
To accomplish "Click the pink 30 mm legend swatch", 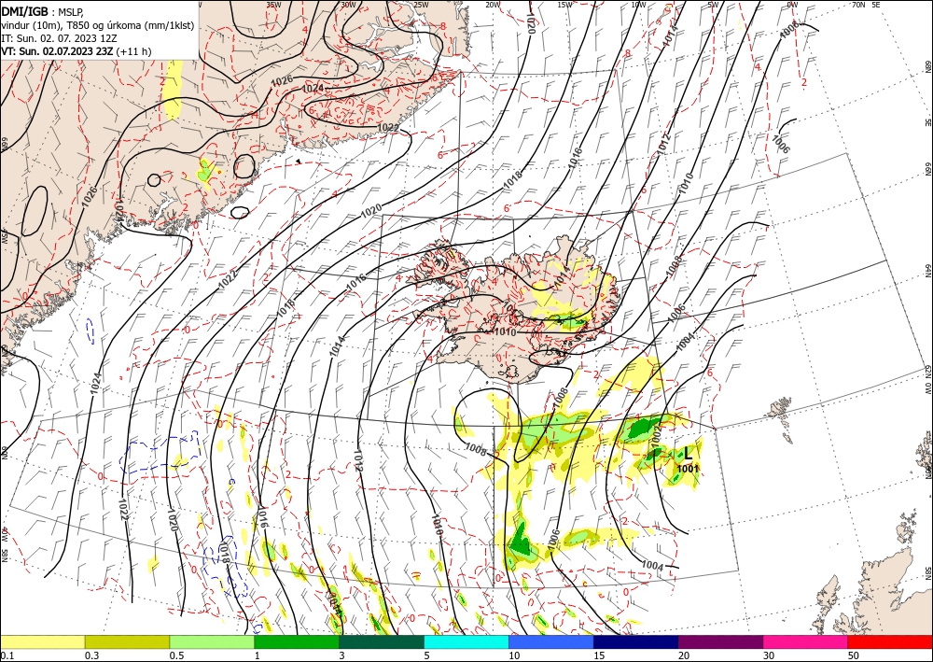I will coord(806,641).
